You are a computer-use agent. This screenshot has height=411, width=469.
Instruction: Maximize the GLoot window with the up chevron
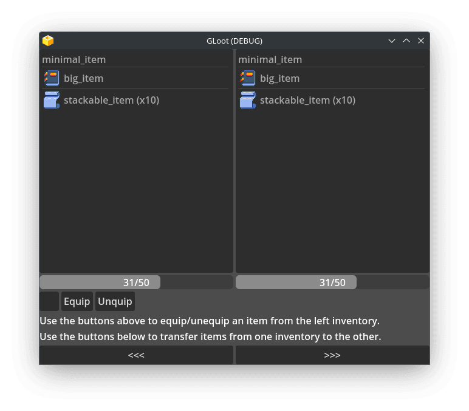(x=406, y=41)
